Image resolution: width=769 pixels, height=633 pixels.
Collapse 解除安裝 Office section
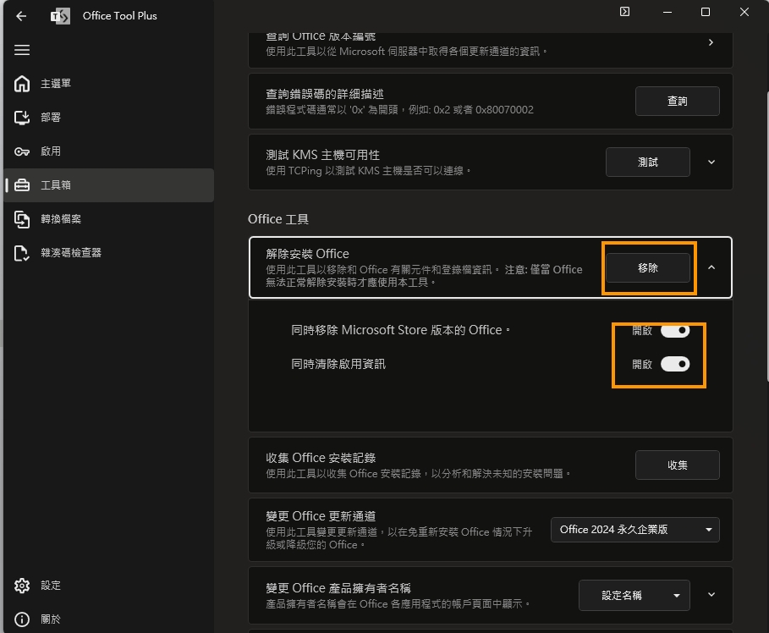point(711,267)
